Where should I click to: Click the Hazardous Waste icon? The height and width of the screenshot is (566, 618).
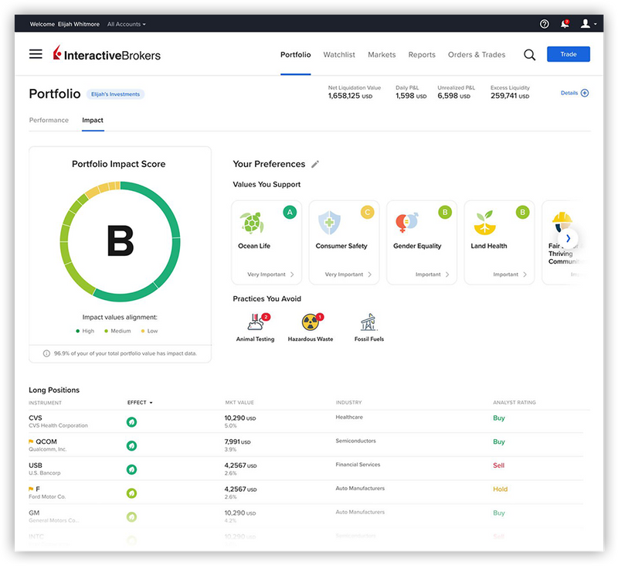click(311, 322)
